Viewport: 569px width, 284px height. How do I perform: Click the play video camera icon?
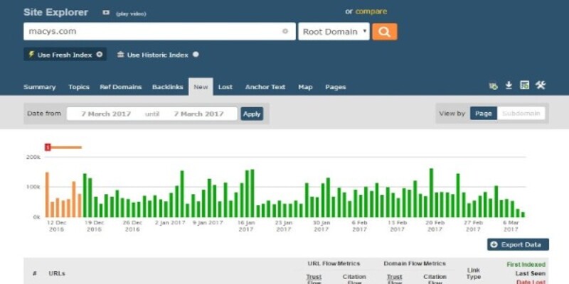pos(106,13)
